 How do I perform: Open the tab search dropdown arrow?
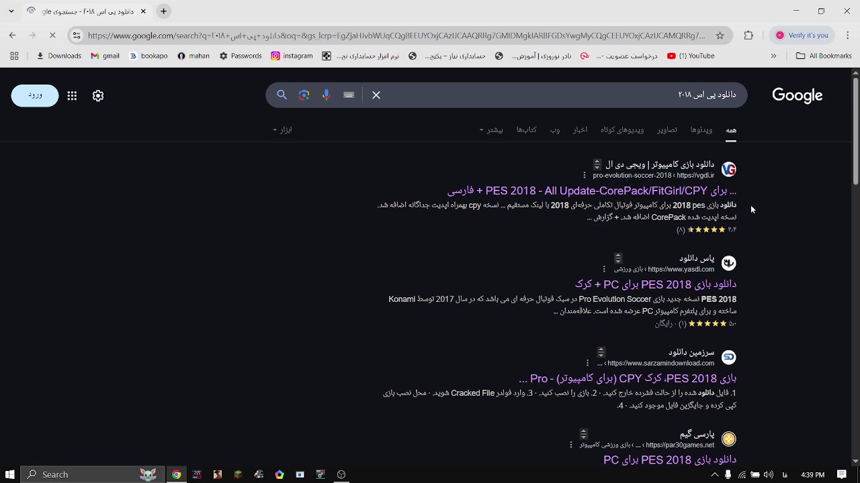[11, 11]
